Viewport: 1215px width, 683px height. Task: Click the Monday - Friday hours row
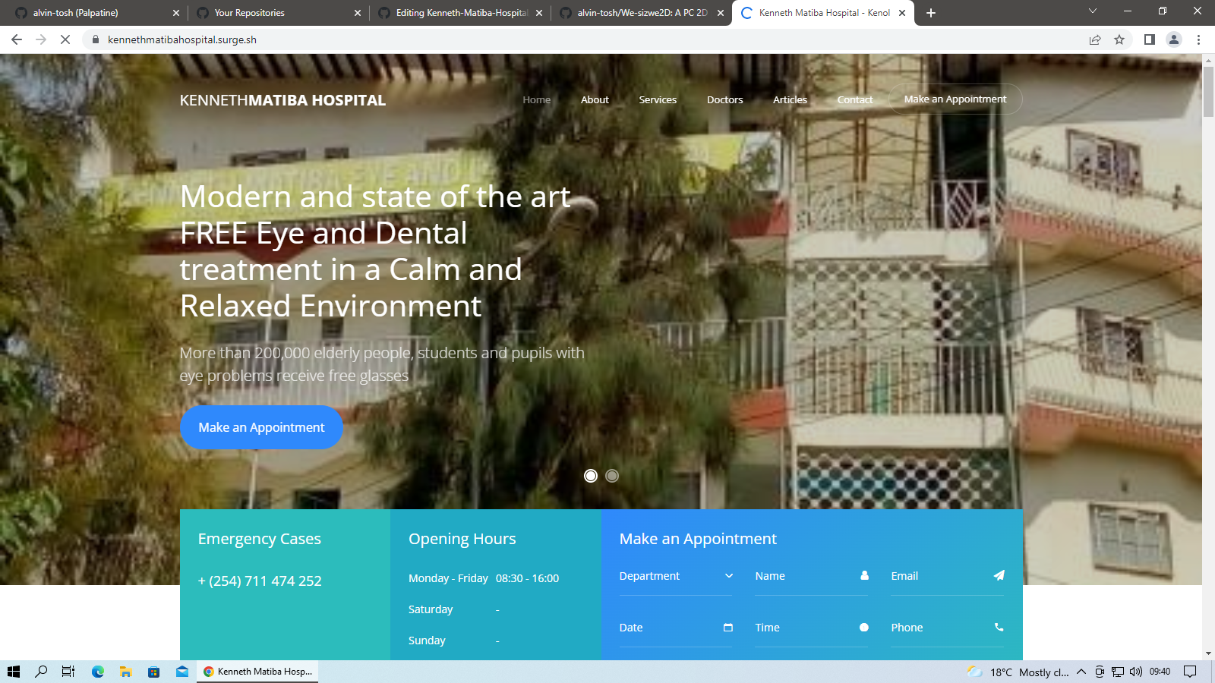[484, 578]
